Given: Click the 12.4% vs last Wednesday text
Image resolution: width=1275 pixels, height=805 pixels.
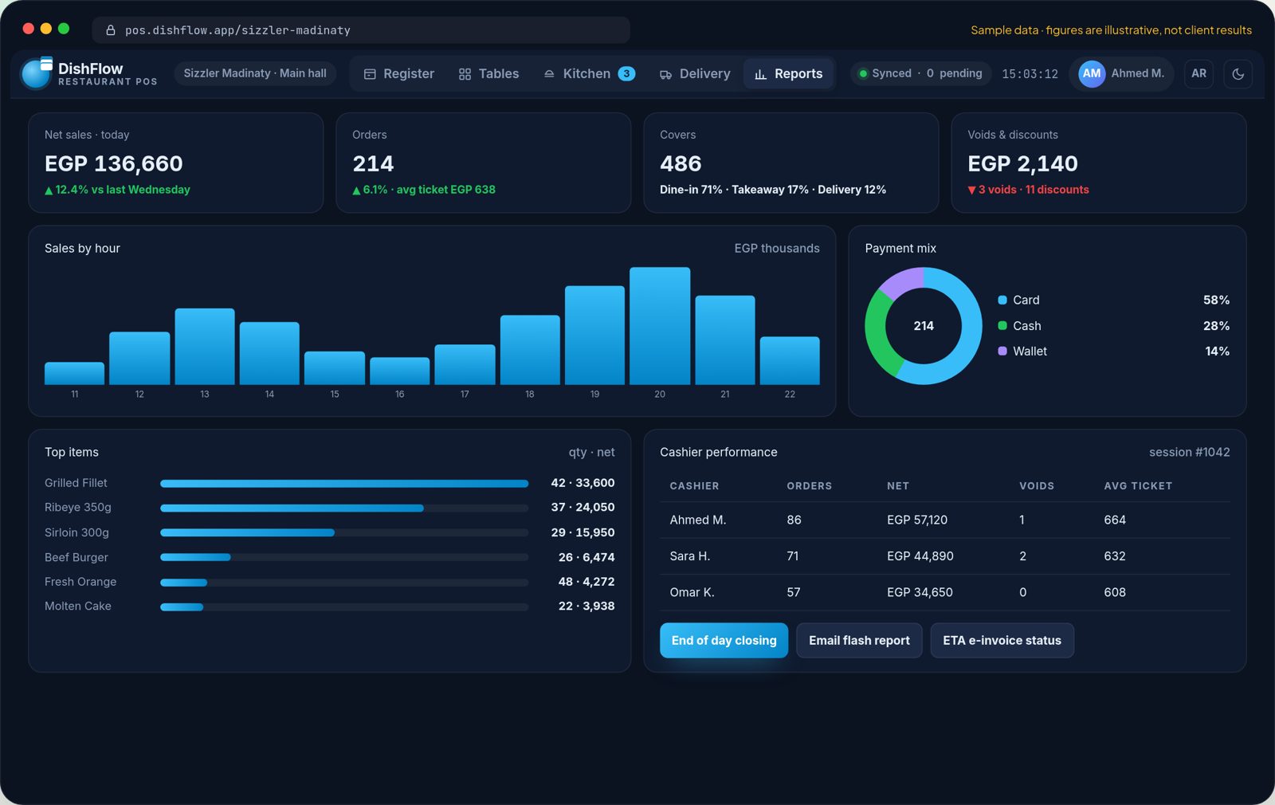Looking at the screenshot, I should click(x=123, y=190).
